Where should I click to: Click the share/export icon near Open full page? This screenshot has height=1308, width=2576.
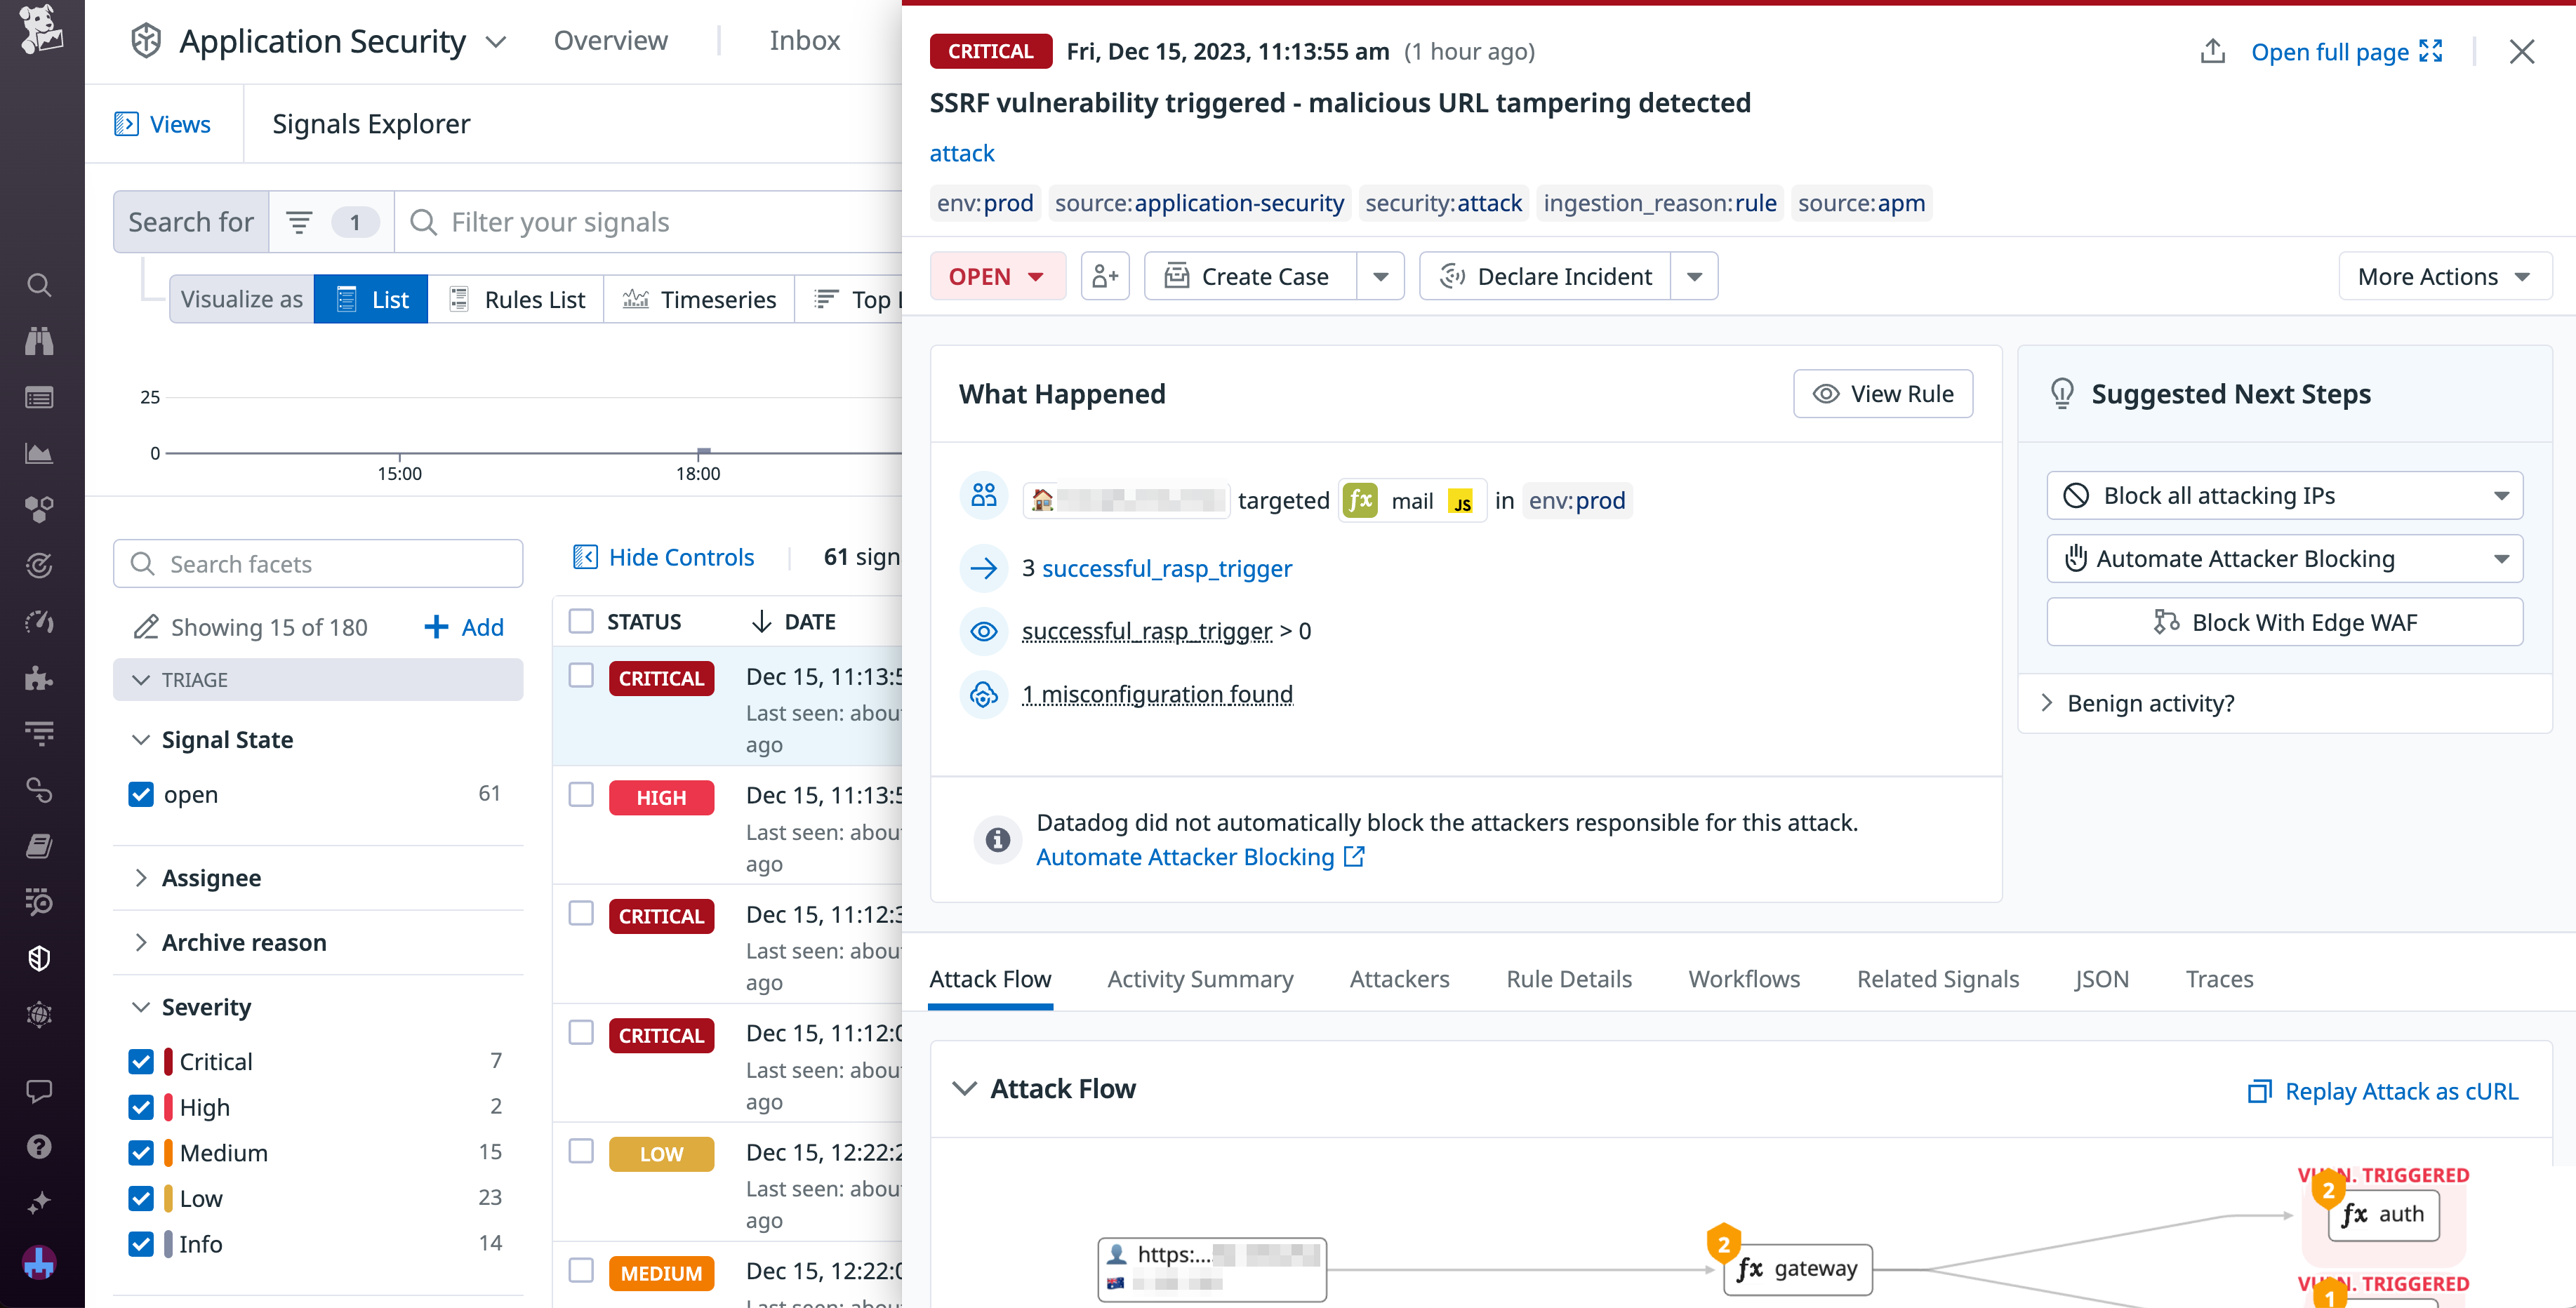pos(2212,52)
